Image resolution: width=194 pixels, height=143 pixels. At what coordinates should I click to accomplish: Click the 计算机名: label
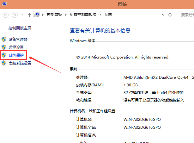tap(84, 120)
